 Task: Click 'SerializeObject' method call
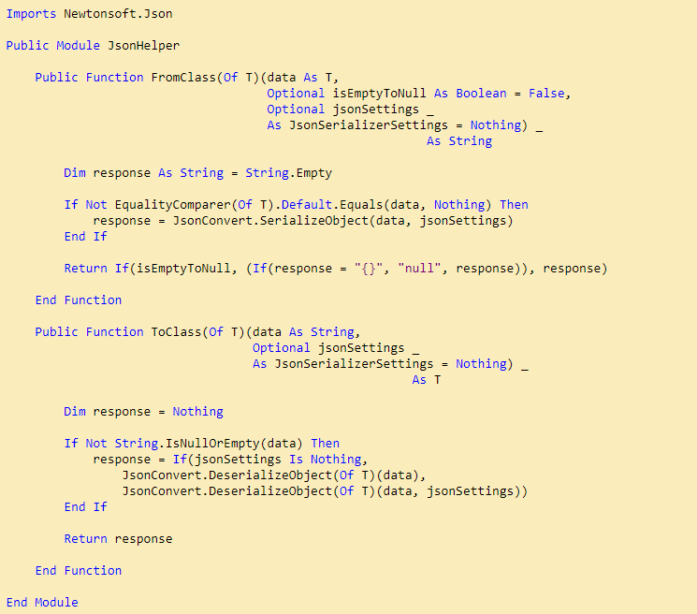(x=313, y=221)
